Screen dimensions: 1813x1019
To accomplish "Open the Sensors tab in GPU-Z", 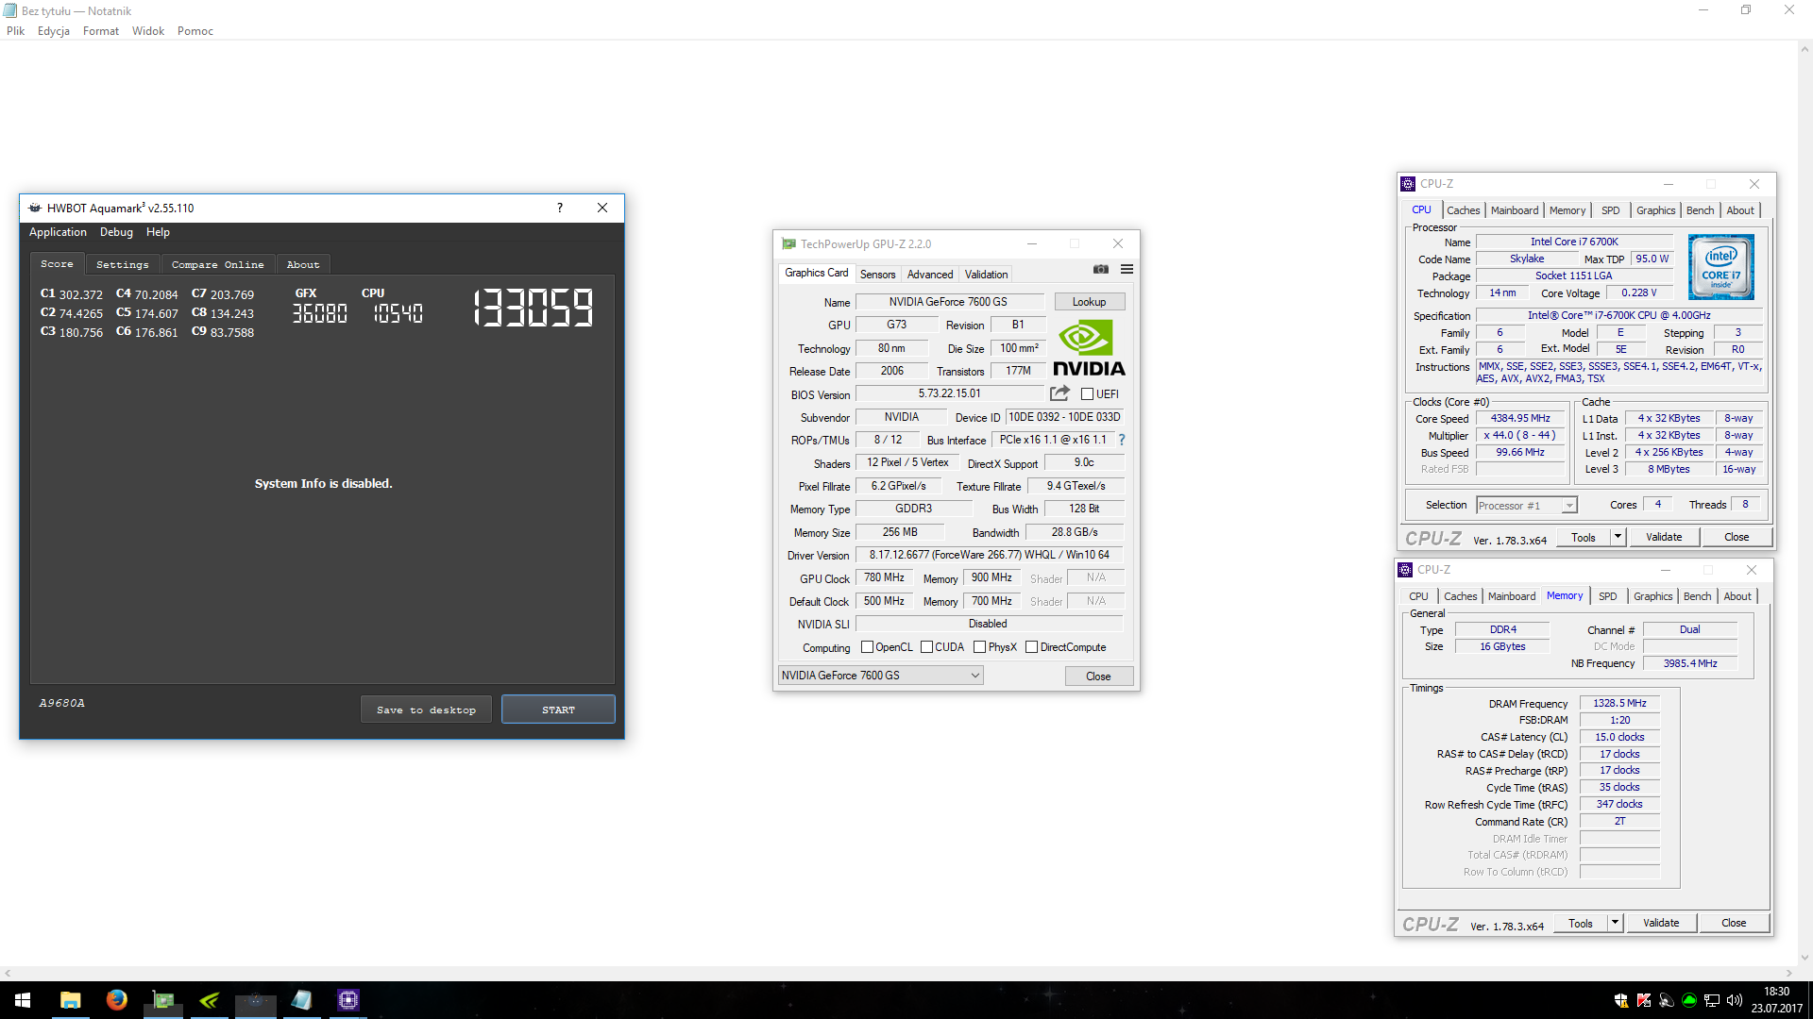I will coord(877,275).
